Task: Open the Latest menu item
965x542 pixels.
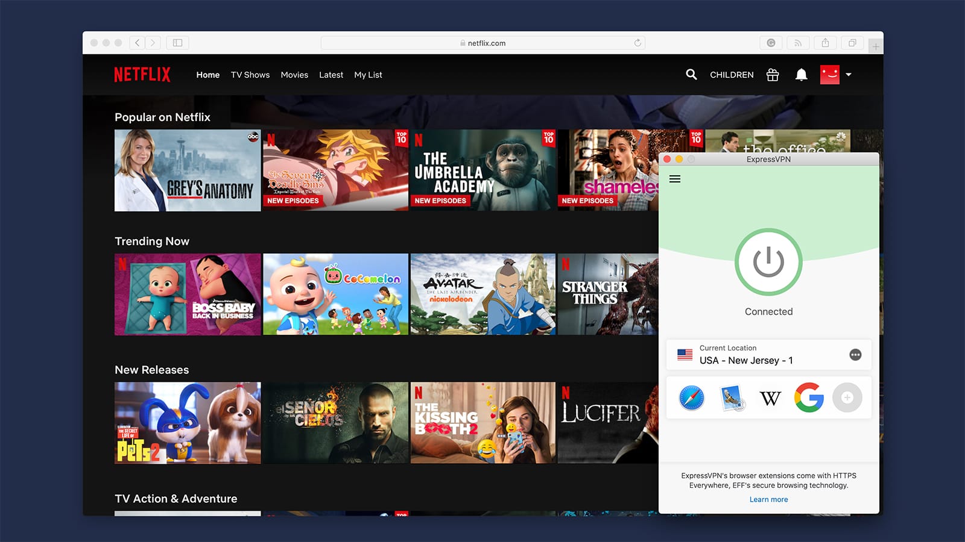Action: click(331, 75)
